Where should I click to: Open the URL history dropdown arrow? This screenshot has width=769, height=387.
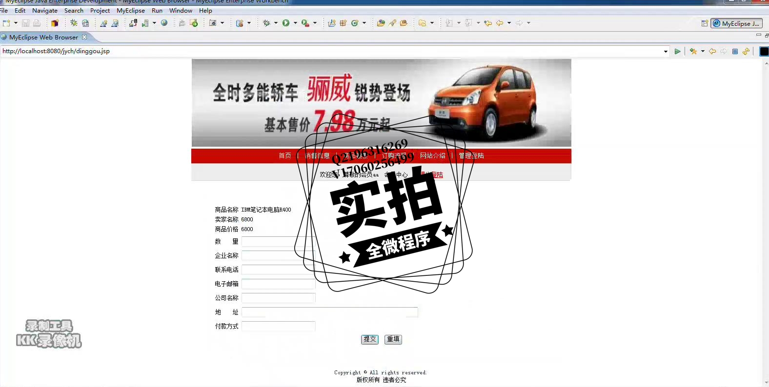click(666, 52)
